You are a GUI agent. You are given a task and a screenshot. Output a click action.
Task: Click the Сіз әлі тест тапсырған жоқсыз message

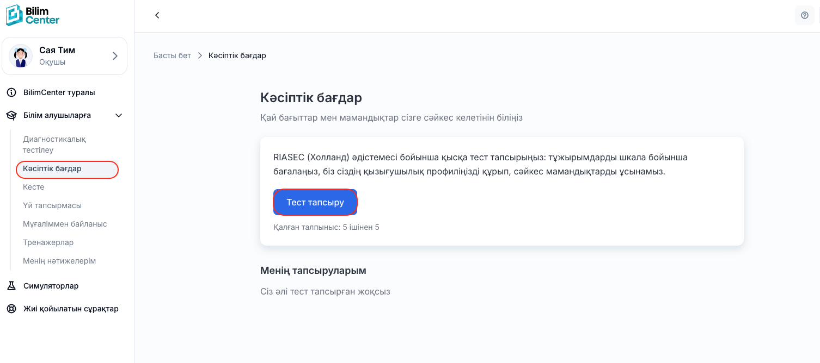coord(325,292)
